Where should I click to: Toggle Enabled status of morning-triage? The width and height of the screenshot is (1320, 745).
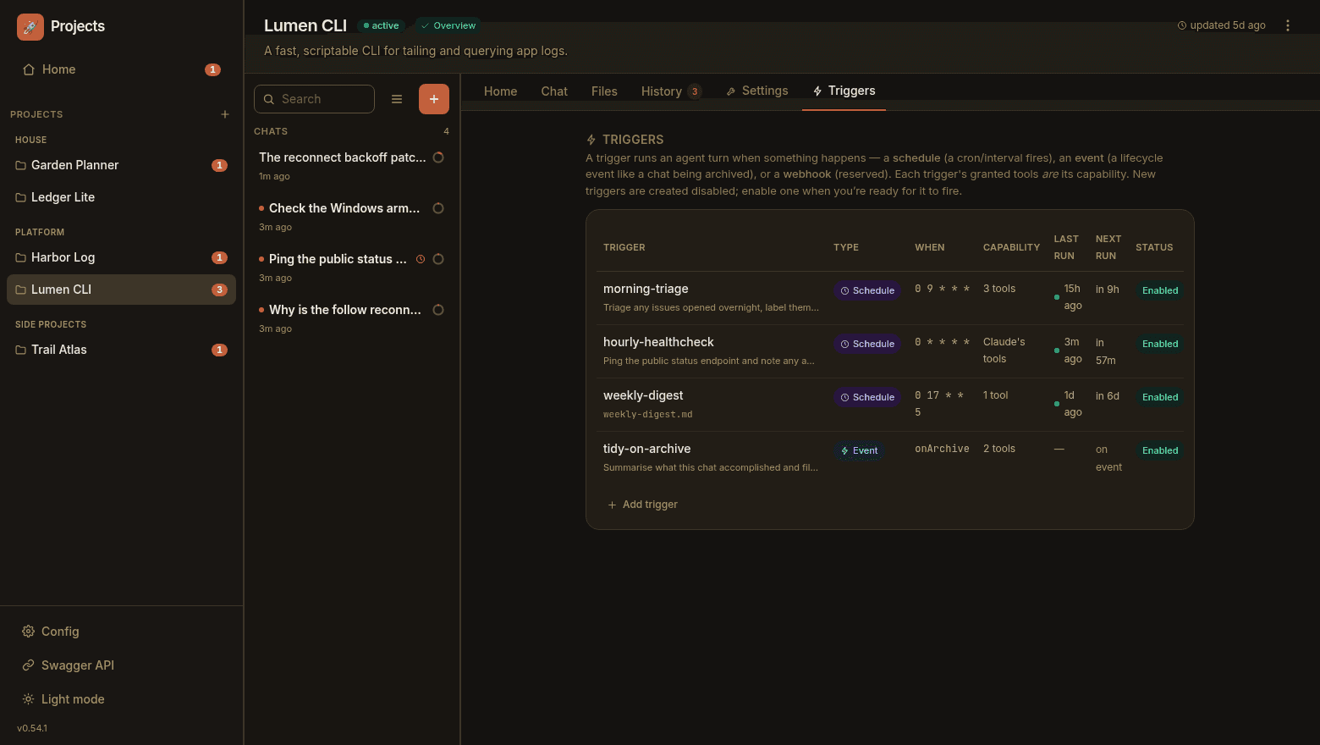(1160, 290)
